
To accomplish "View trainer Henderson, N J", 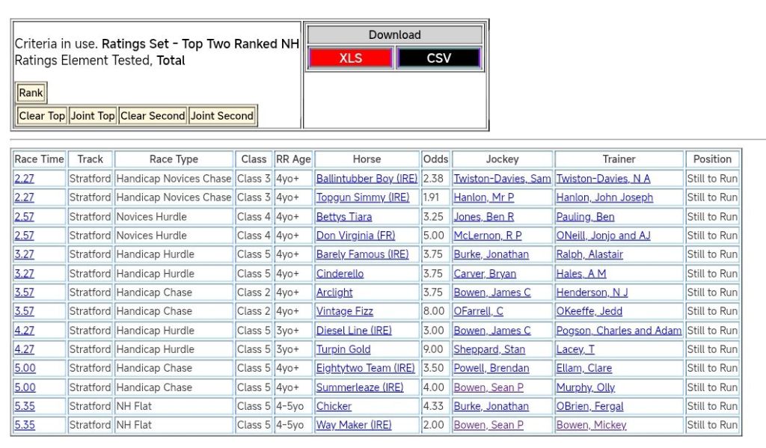I will point(592,292).
